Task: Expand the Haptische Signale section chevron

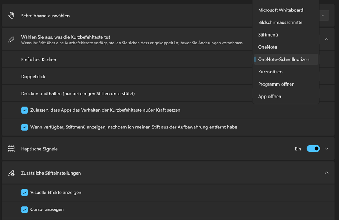Action: (x=327, y=149)
